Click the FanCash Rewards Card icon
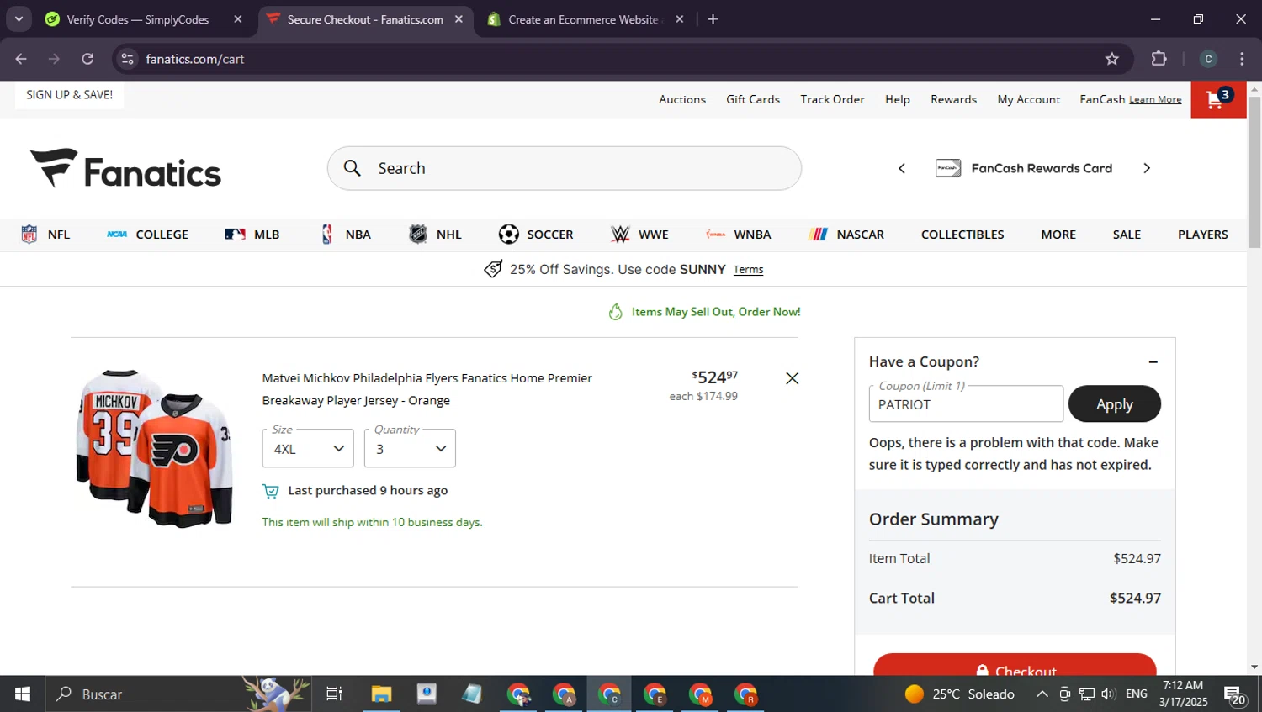This screenshot has height=712, width=1262. click(948, 168)
